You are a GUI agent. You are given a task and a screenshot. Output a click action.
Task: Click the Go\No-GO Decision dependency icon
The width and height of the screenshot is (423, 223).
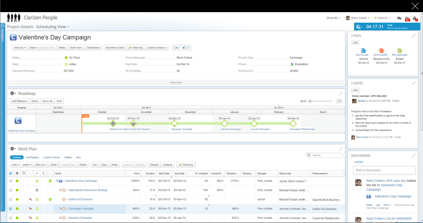coord(30,199)
